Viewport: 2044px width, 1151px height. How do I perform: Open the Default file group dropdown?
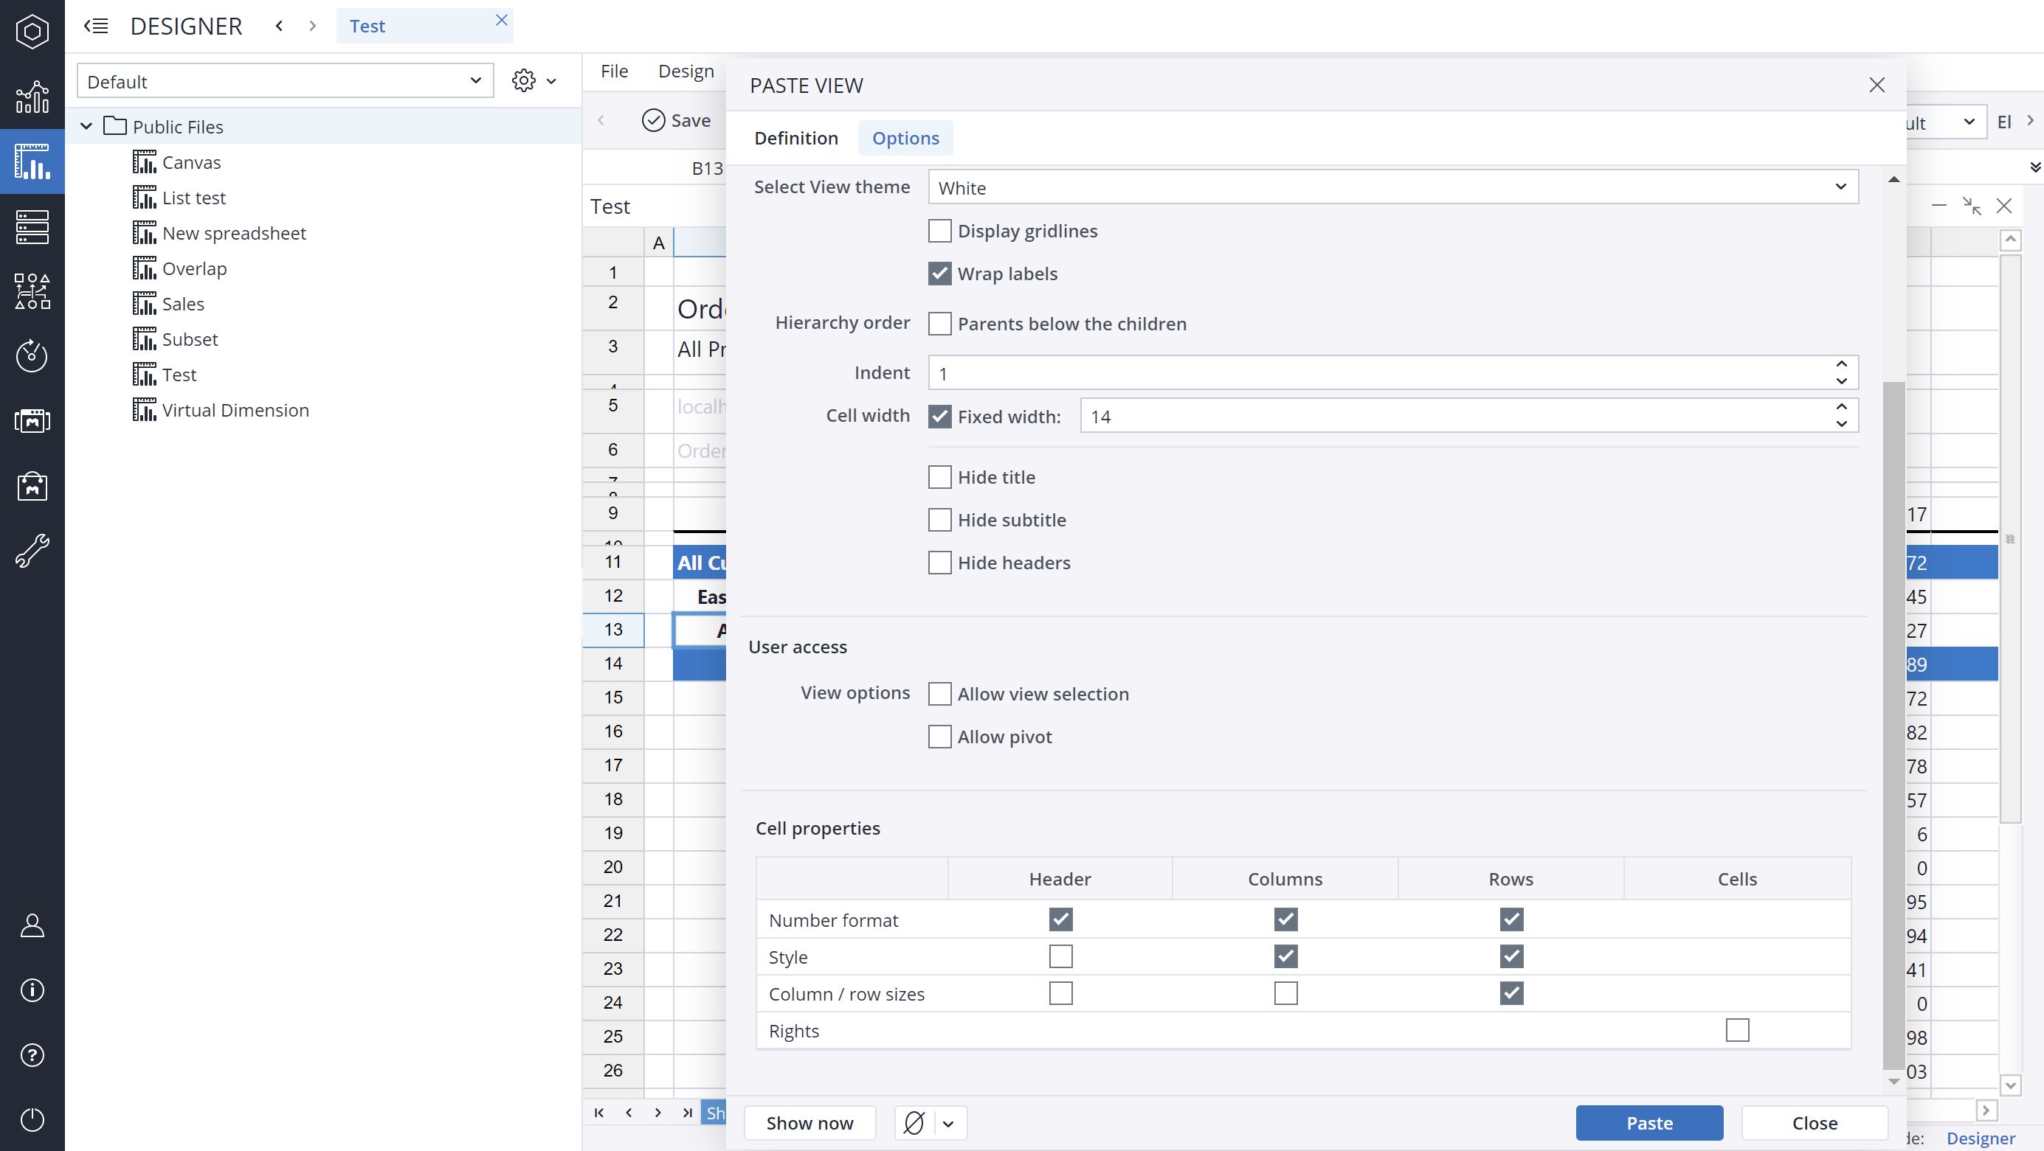[284, 81]
